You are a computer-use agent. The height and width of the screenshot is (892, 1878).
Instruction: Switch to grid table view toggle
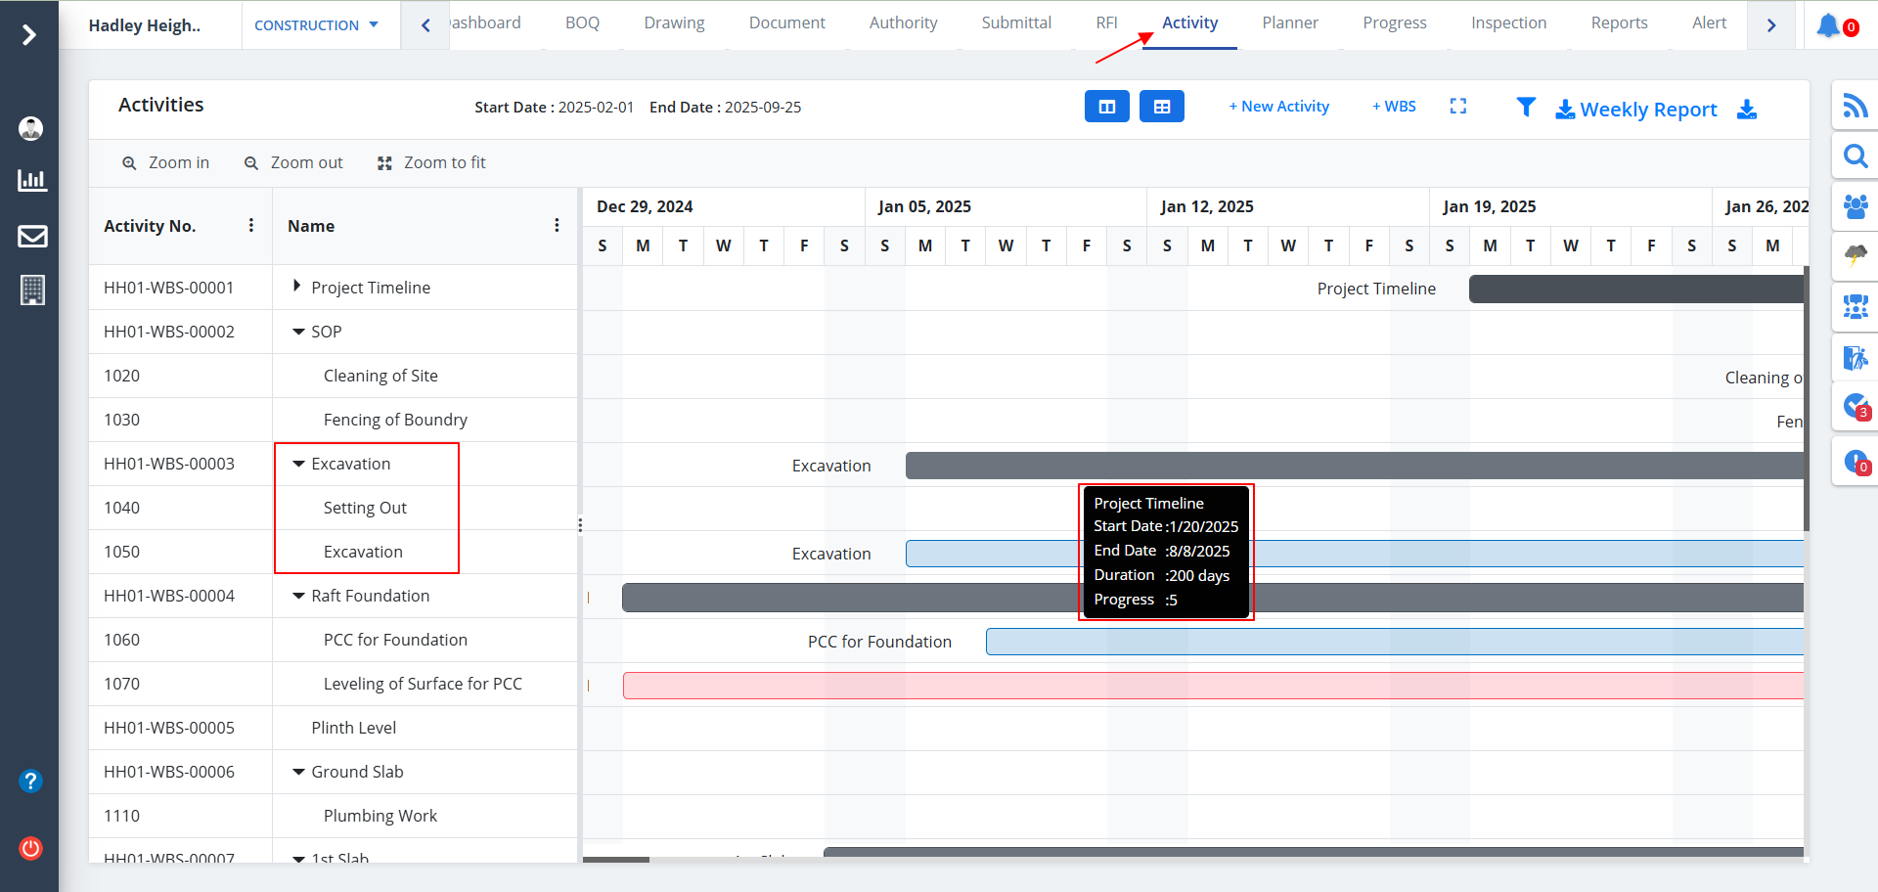(x=1161, y=107)
